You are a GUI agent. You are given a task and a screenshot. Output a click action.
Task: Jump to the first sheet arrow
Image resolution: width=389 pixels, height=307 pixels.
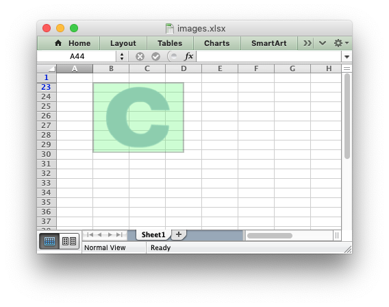[x=90, y=235]
